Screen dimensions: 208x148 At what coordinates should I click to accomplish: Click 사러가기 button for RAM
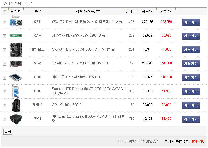tap(191, 36)
